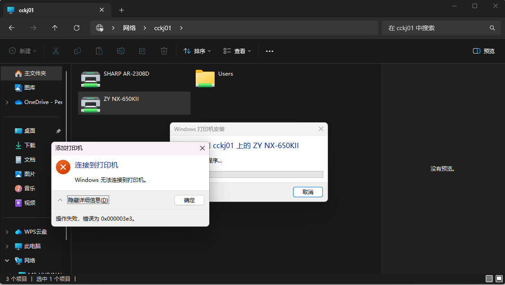The image size is (505, 285).
Task: Click the Paste clipboard icon
Action: tap(99, 51)
